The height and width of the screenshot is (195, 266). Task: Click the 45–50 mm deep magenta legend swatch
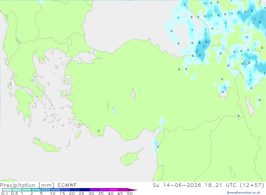pos(123,190)
